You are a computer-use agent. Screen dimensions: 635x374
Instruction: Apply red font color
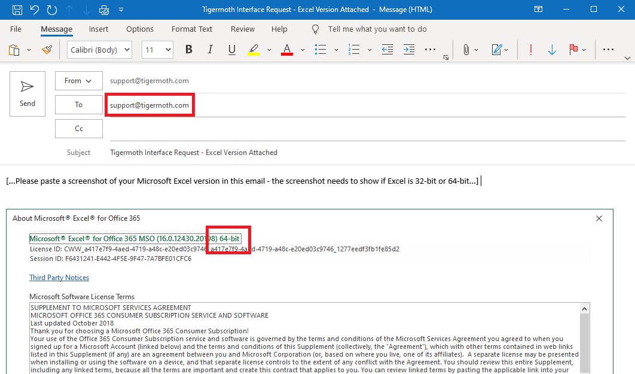[287, 50]
